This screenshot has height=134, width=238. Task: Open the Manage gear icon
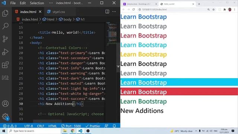(5, 117)
